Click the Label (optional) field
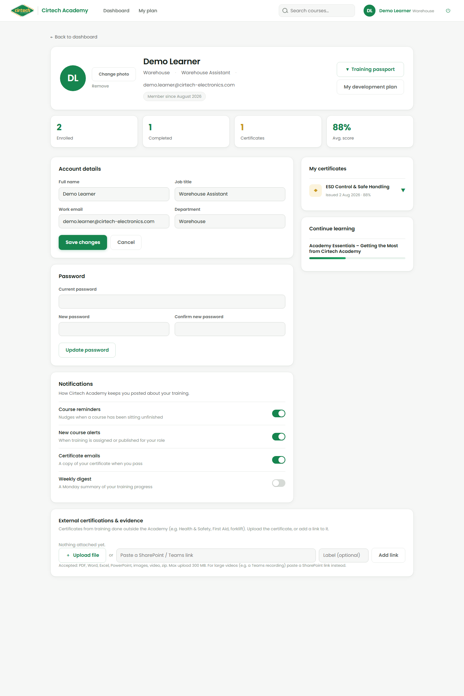 (344, 555)
